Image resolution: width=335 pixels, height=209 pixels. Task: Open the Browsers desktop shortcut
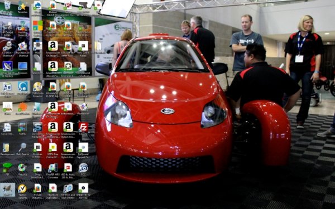tap(22, 69)
